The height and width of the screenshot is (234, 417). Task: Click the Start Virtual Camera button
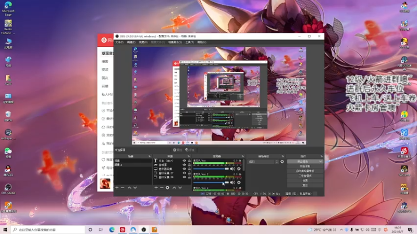point(305,171)
